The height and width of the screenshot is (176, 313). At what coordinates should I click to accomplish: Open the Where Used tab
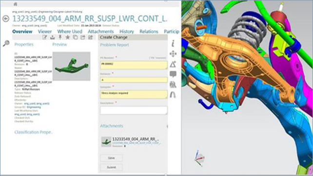(x=70, y=32)
